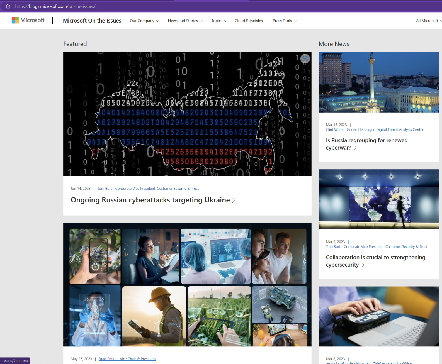
Task: Click the URL in the address bar
Action: click(55, 6)
